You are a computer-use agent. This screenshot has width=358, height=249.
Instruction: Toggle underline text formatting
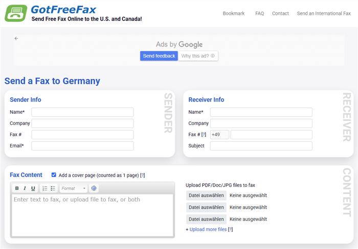[x=33, y=188]
